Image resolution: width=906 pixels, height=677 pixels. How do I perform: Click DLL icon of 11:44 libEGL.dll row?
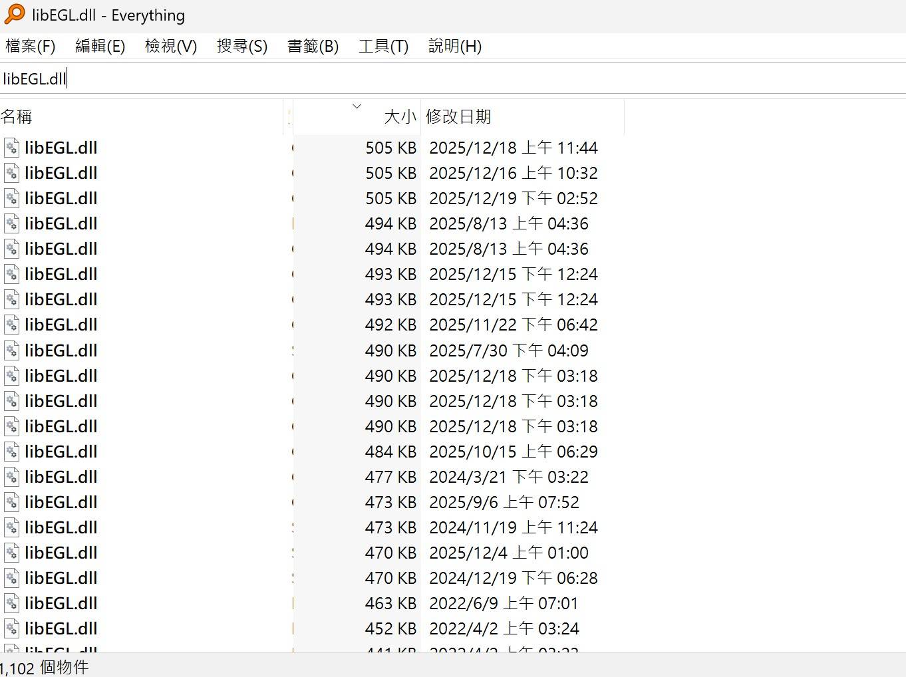(11, 148)
